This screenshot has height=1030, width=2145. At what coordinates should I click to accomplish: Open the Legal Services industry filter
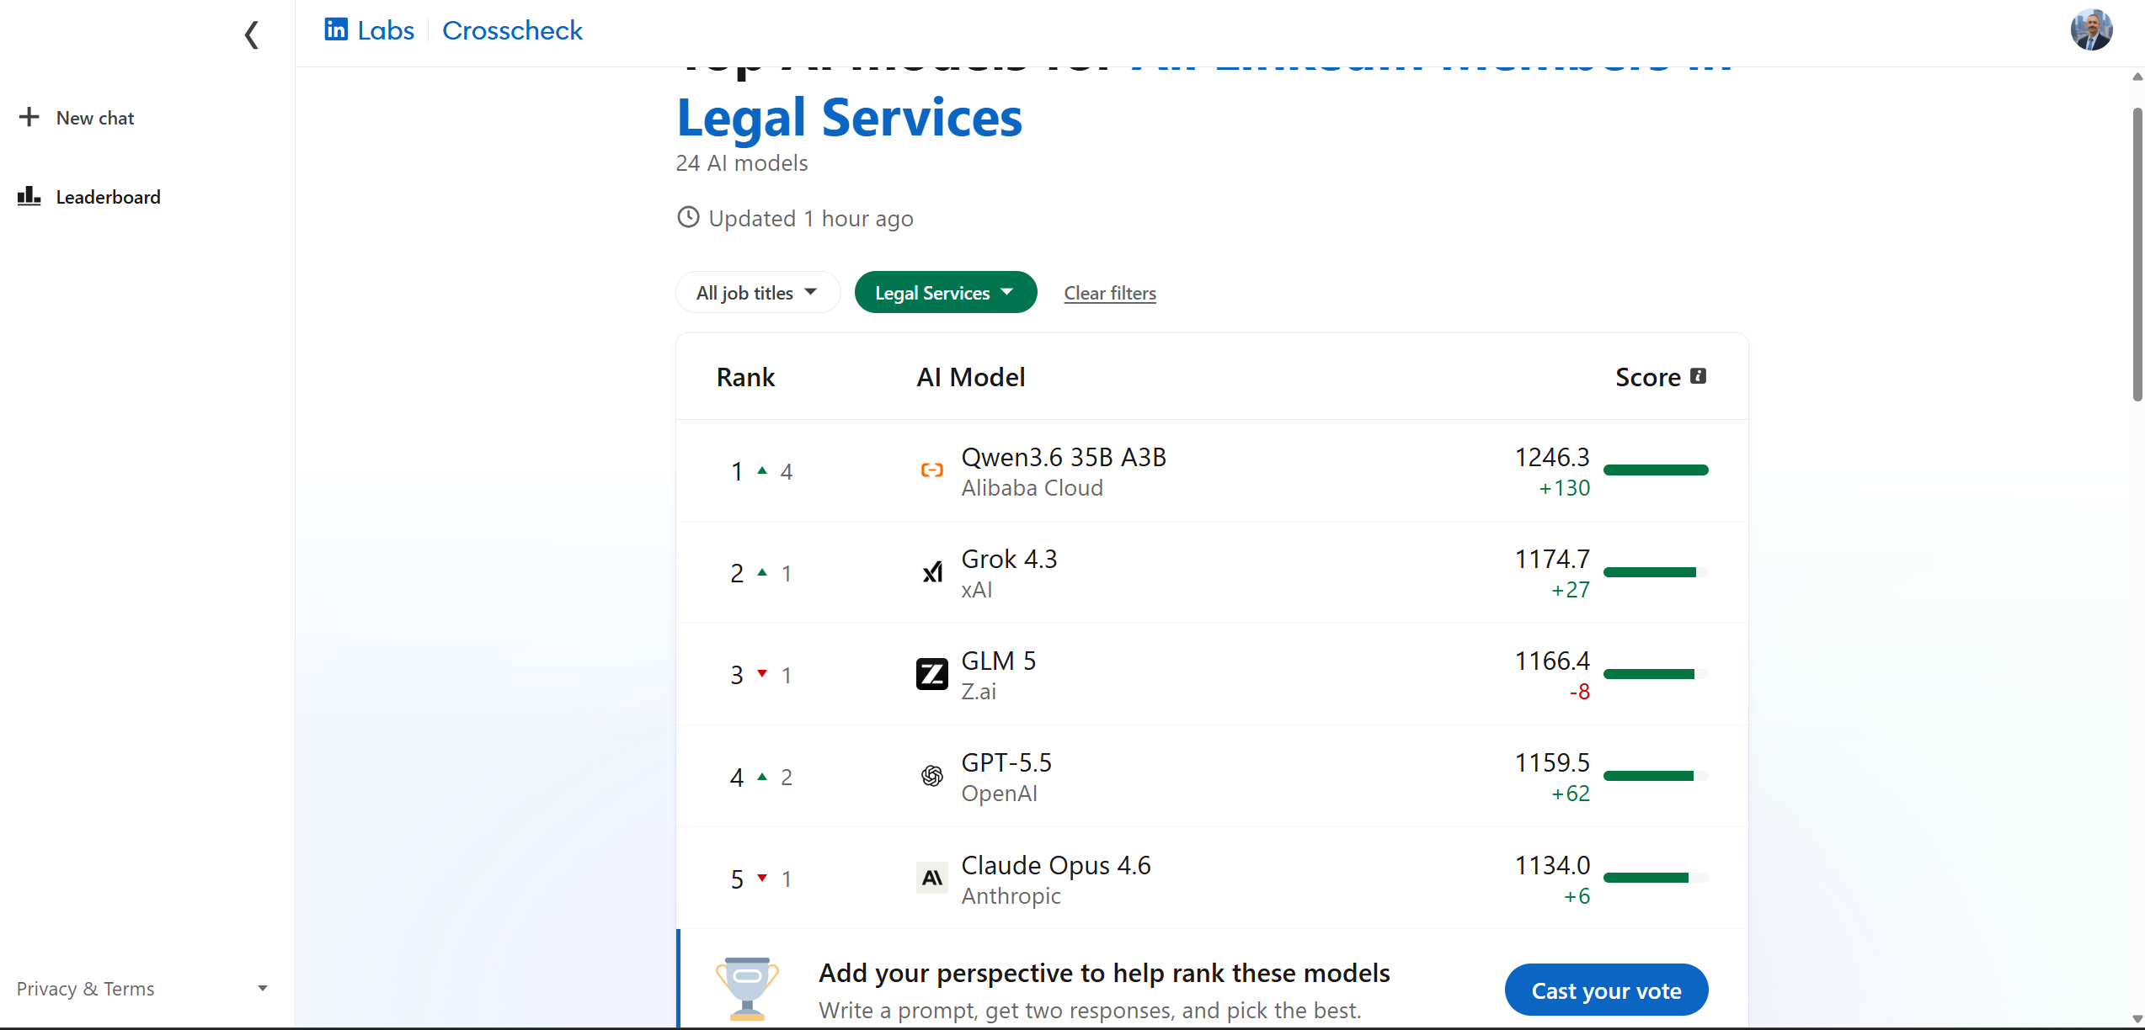coord(945,293)
